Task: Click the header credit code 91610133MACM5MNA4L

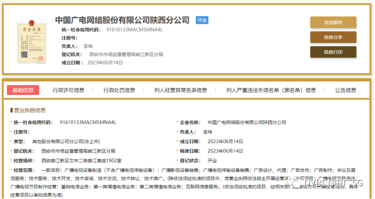Action: pyautogui.click(x=134, y=30)
